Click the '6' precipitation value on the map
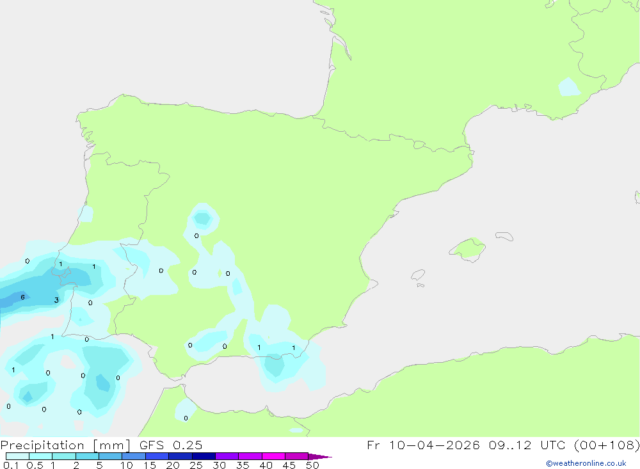The image size is (640, 469). (x=23, y=297)
